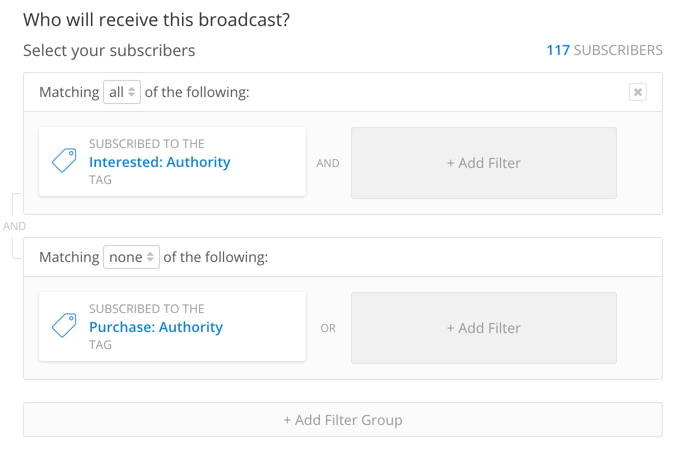This screenshot has width=698, height=454.
Task: Click the up/down arrows on the 'none' selector
Action: point(150,256)
